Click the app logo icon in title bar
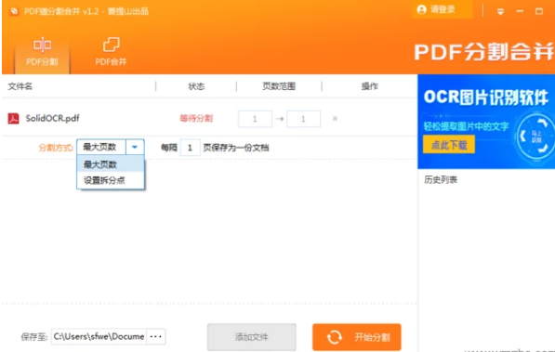This screenshot has width=555, height=352. [14, 11]
